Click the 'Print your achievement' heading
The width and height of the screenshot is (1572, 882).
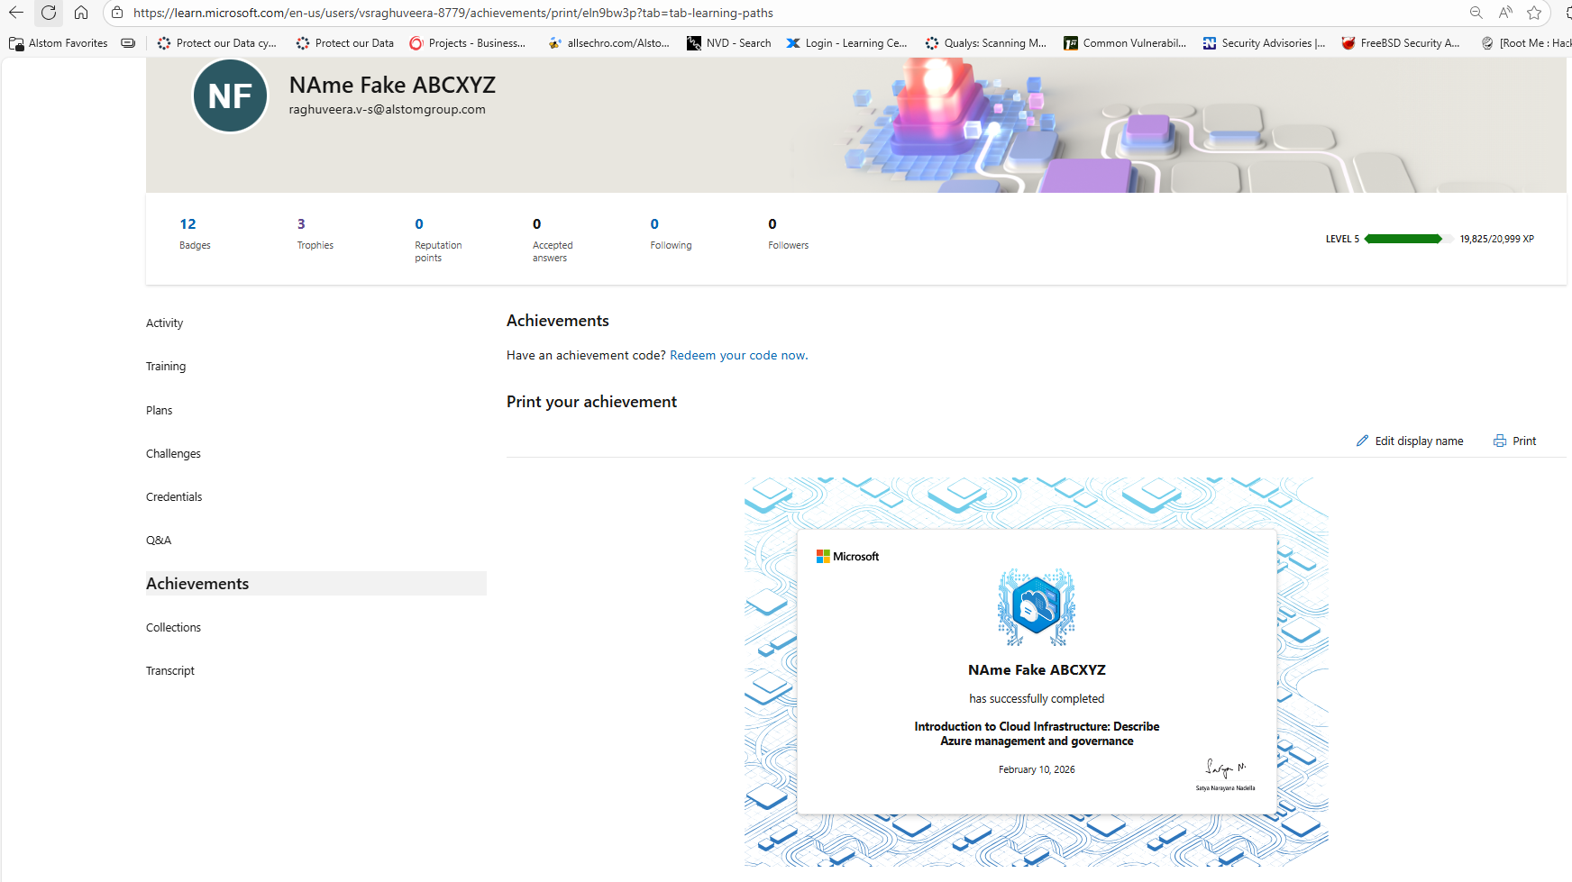click(591, 402)
